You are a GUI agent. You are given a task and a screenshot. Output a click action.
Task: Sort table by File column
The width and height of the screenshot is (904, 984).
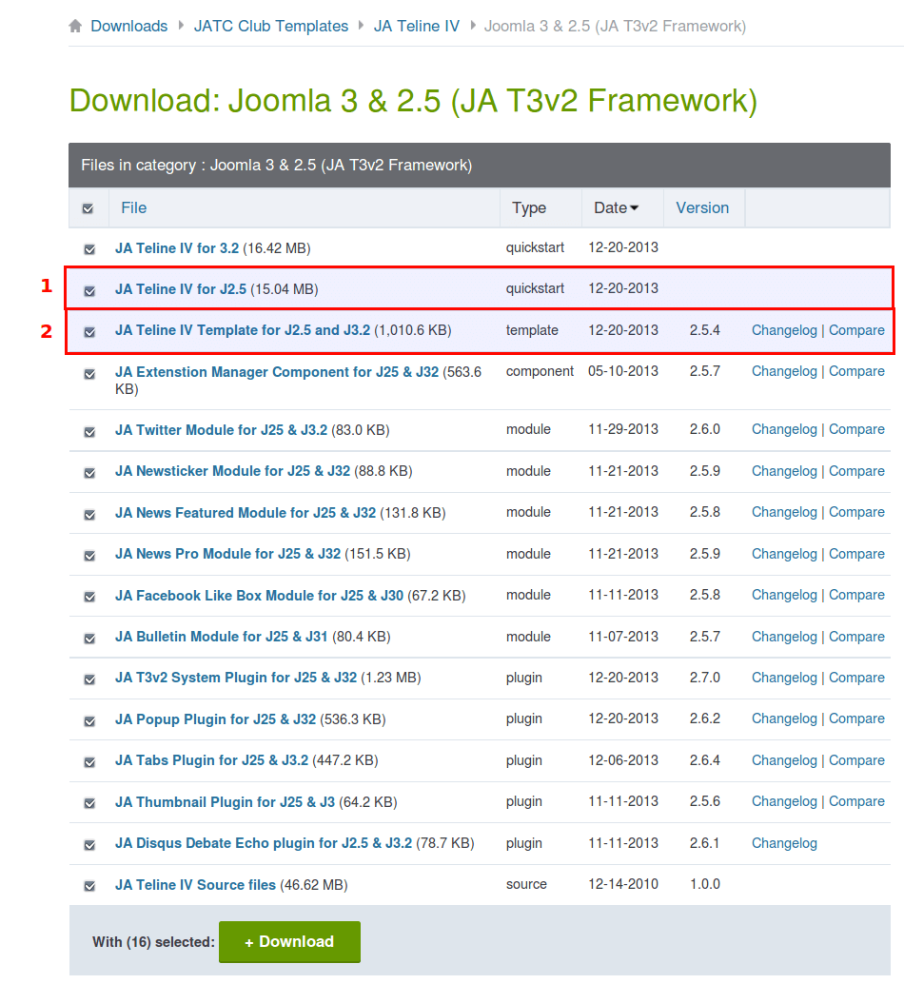pyautogui.click(x=133, y=207)
